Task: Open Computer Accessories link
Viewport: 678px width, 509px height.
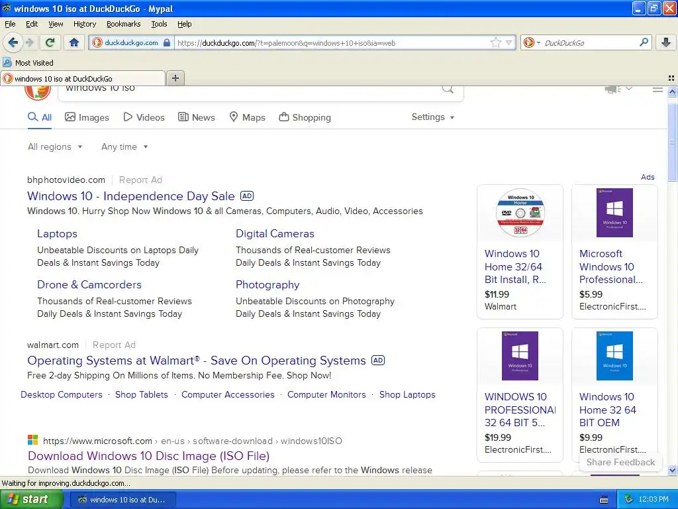Action: click(228, 395)
